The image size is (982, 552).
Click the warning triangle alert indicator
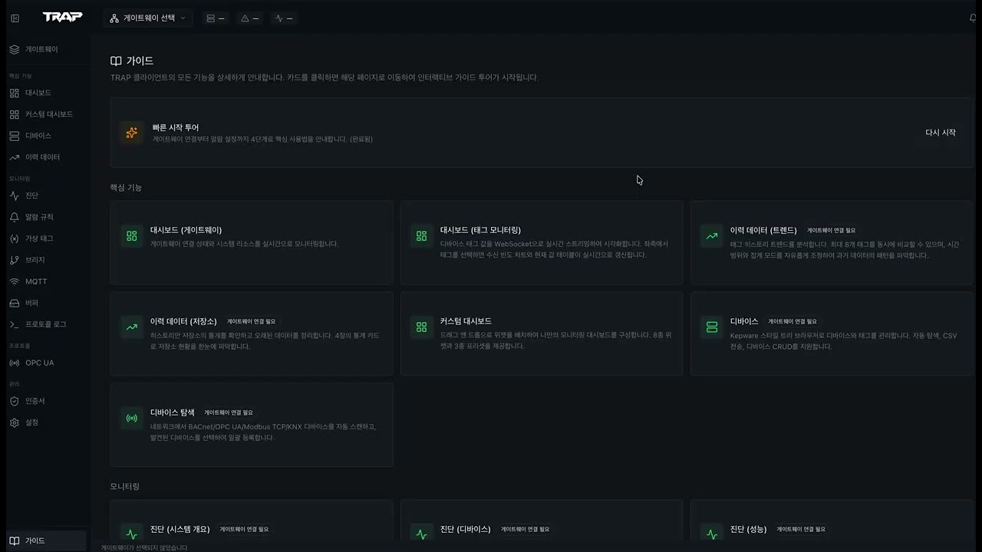[249, 18]
